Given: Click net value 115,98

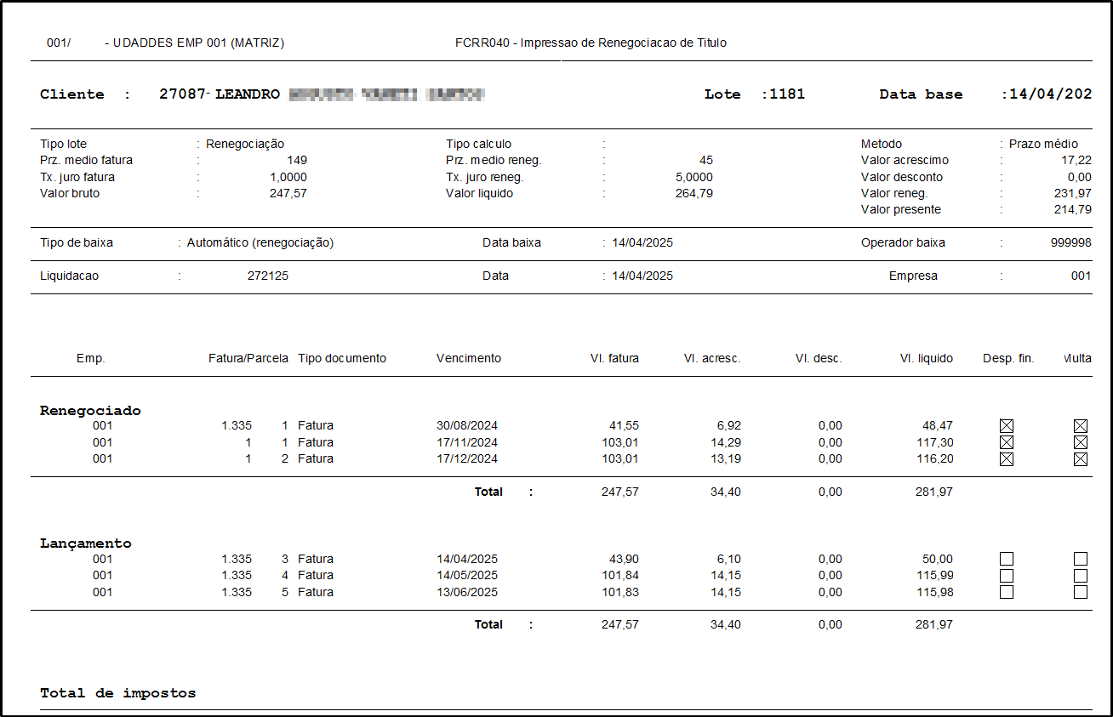Looking at the screenshot, I should (934, 592).
